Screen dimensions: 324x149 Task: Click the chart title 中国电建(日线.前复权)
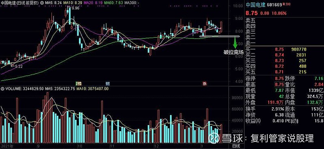pos(20,3)
